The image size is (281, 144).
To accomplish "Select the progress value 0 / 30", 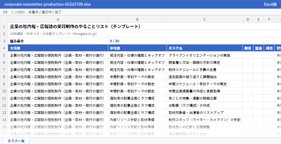I will (137, 41).
